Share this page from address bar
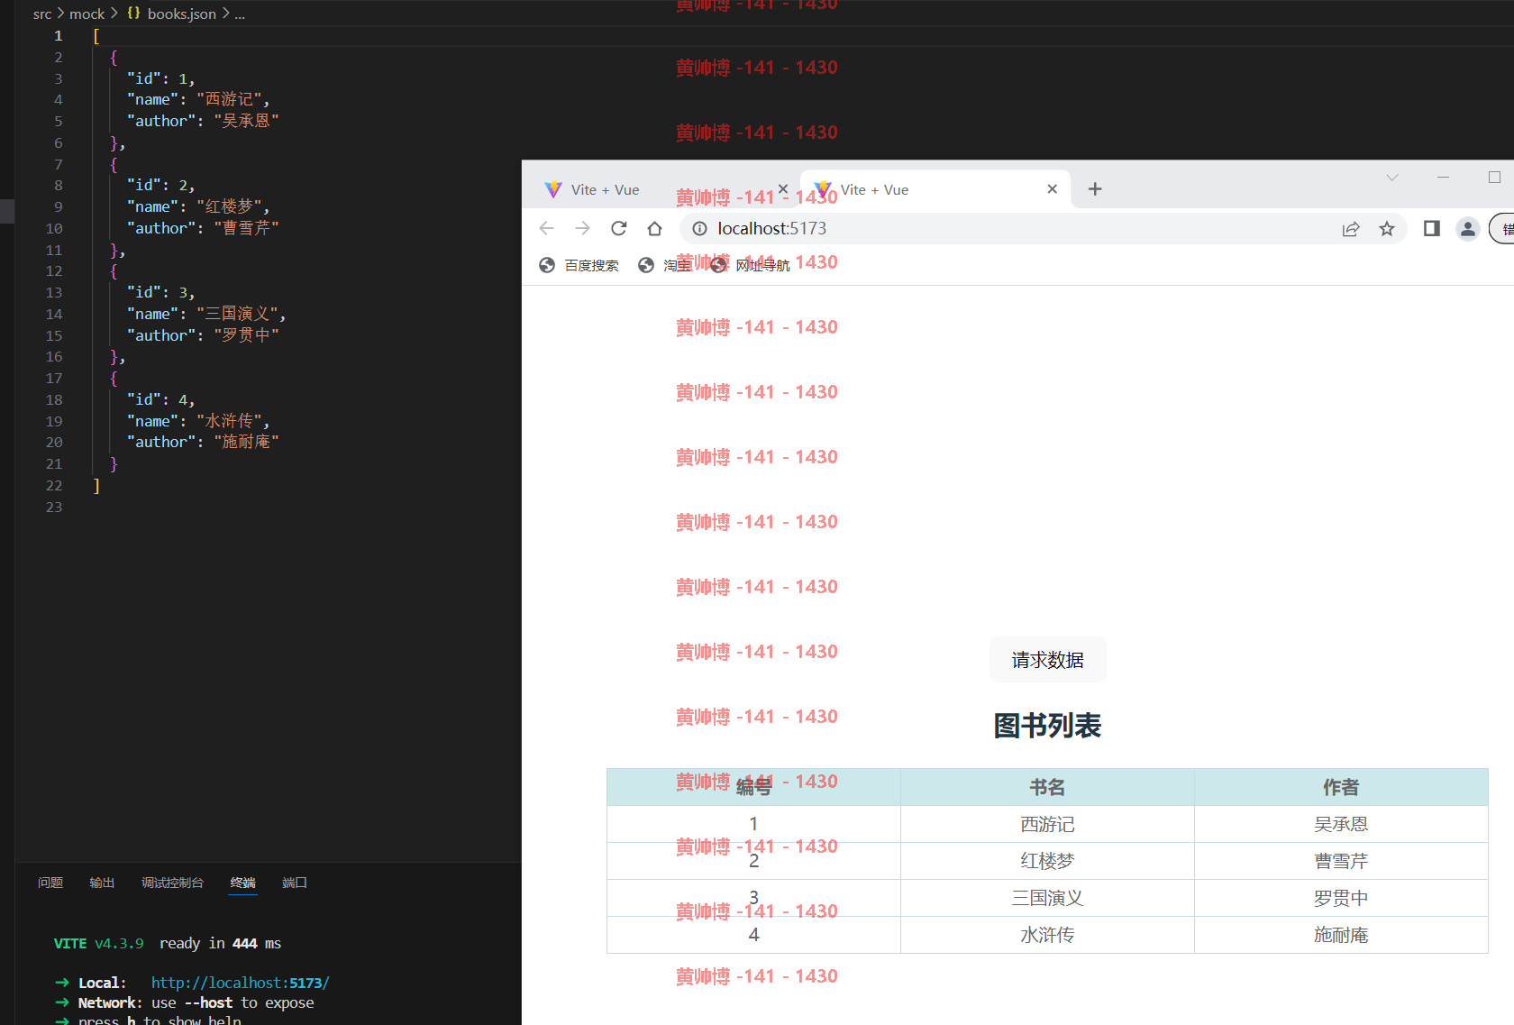Viewport: 1514px width, 1025px height. click(1350, 229)
